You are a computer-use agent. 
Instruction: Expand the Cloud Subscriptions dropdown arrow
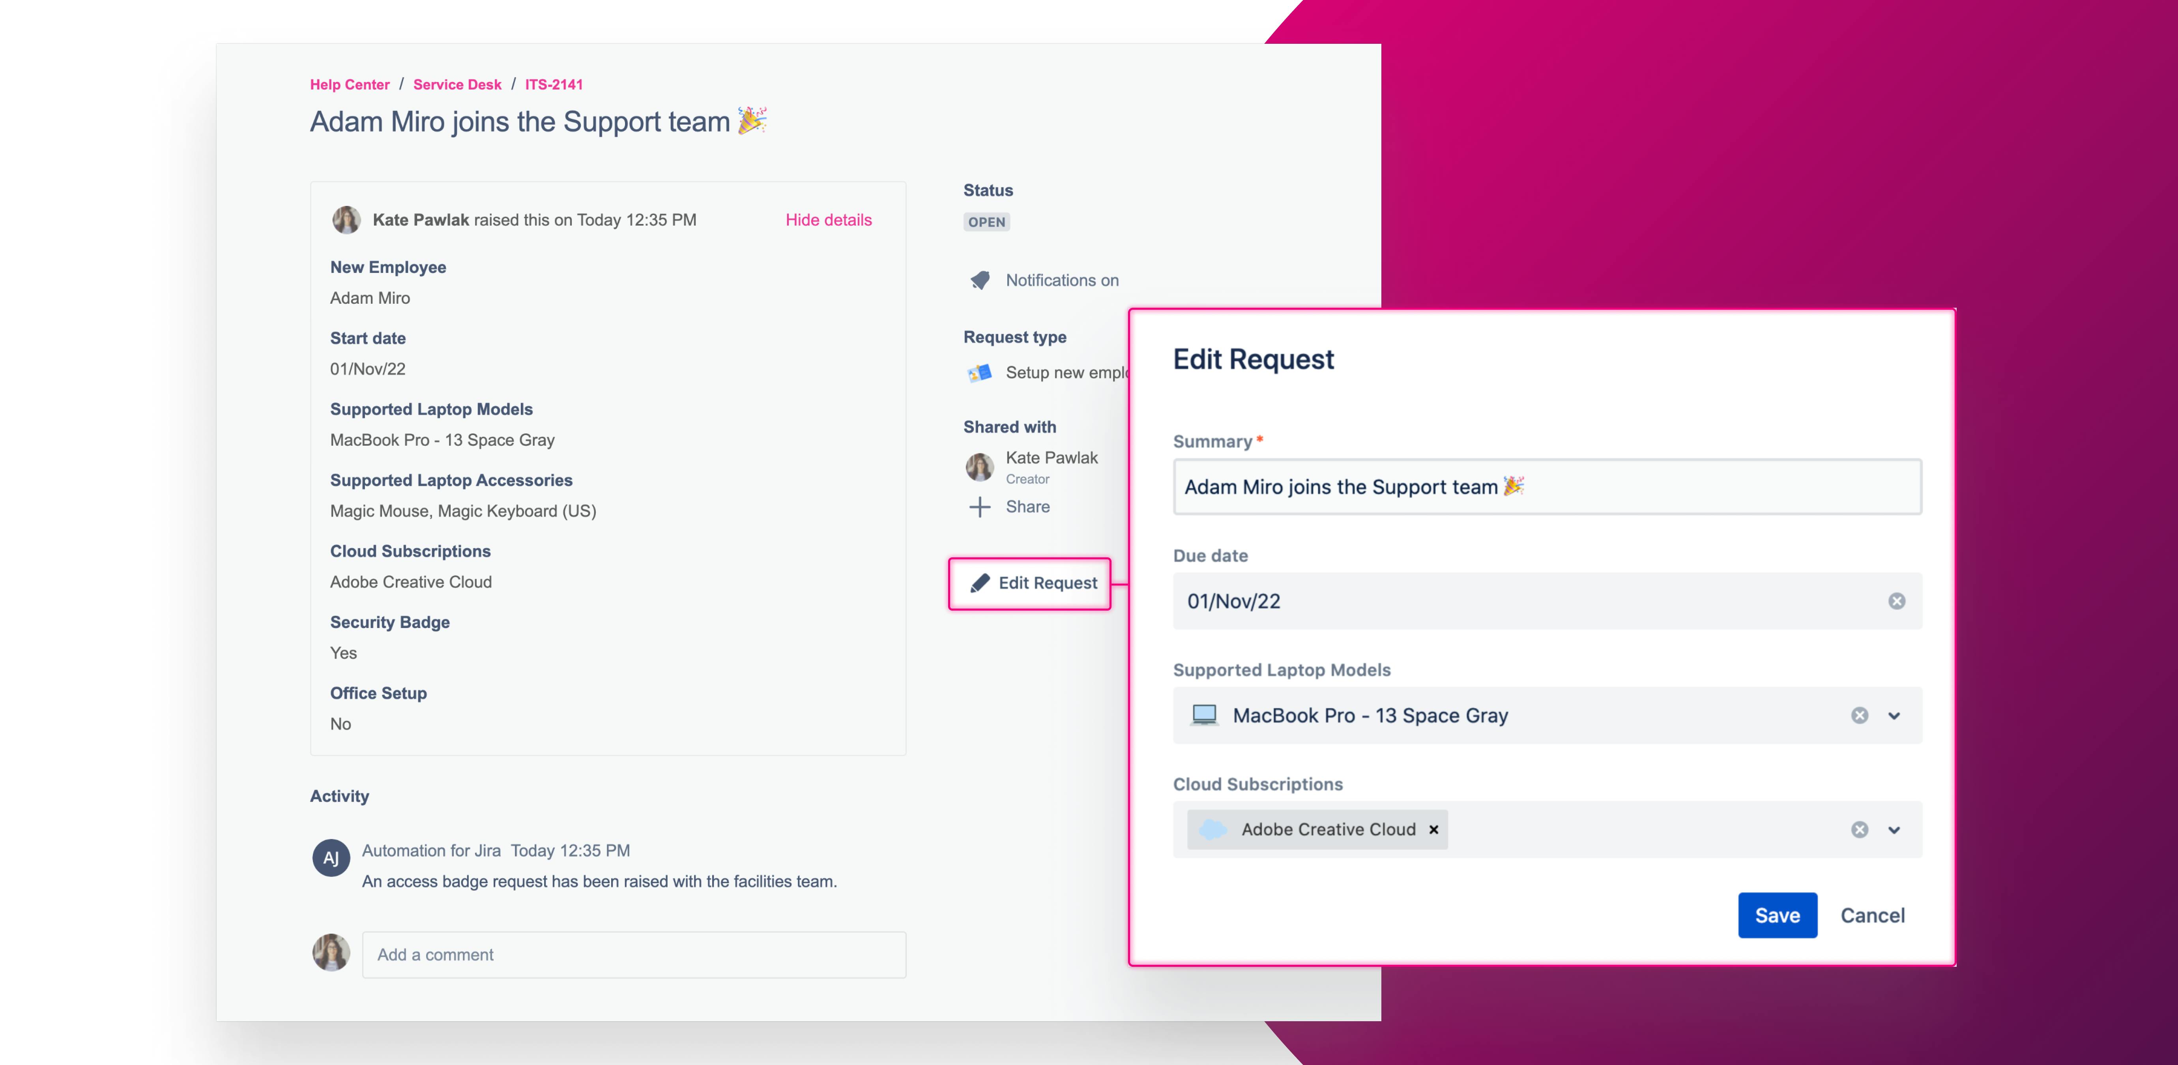click(1894, 829)
